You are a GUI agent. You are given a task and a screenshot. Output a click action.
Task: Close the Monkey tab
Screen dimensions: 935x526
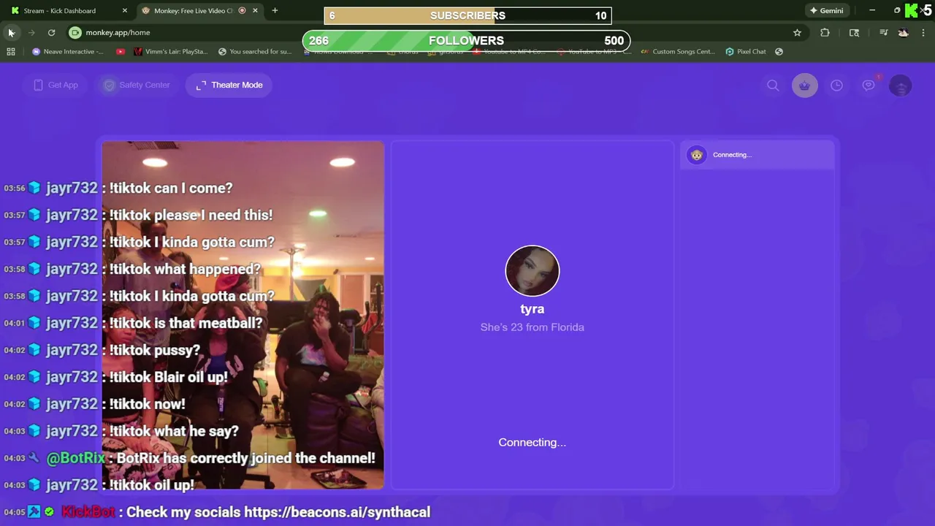coord(255,11)
